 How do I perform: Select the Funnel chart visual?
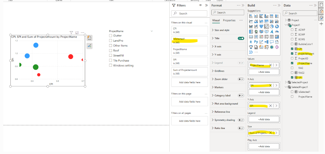pos(261,26)
